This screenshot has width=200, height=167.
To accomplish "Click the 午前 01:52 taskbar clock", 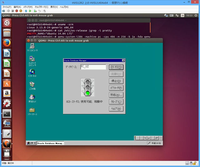I will tap(156, 143).
